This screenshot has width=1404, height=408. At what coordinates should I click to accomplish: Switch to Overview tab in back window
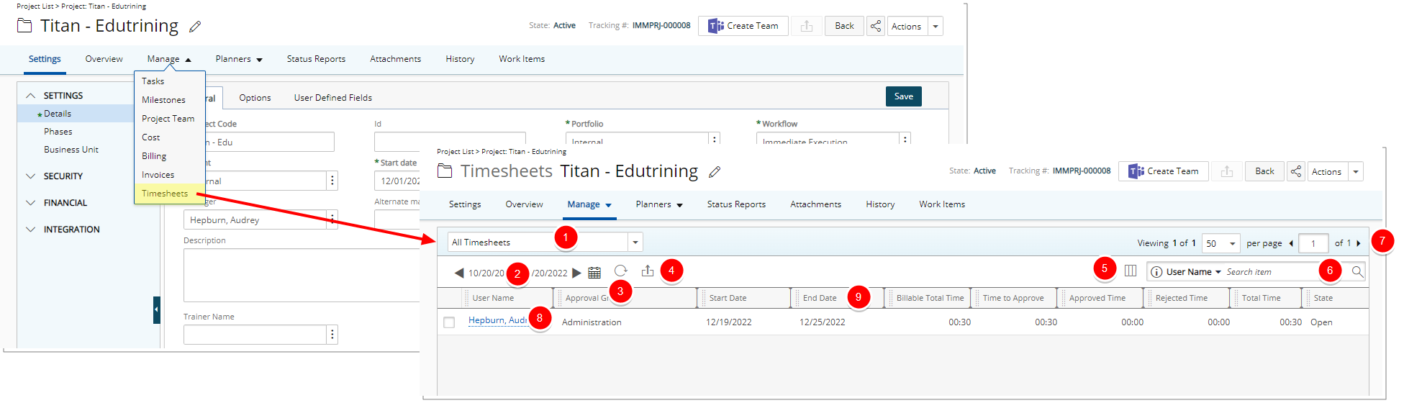pos(104,59)
